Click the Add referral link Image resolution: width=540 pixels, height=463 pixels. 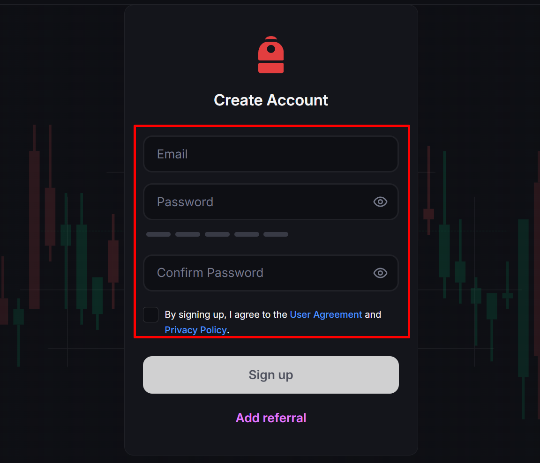[x=271, y=418]
